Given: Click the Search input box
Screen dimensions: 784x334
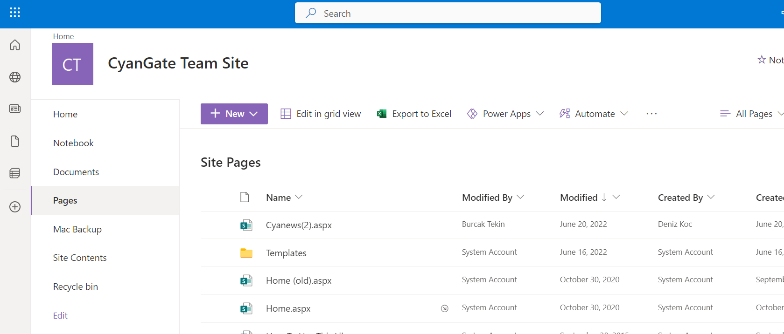Looking at the screenshot, I should coord(448,14).
